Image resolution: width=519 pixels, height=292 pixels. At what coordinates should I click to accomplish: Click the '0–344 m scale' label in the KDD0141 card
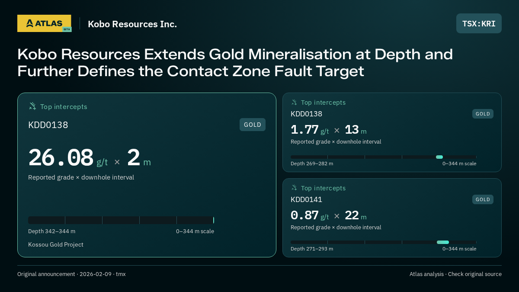click(x=459, y=249)
